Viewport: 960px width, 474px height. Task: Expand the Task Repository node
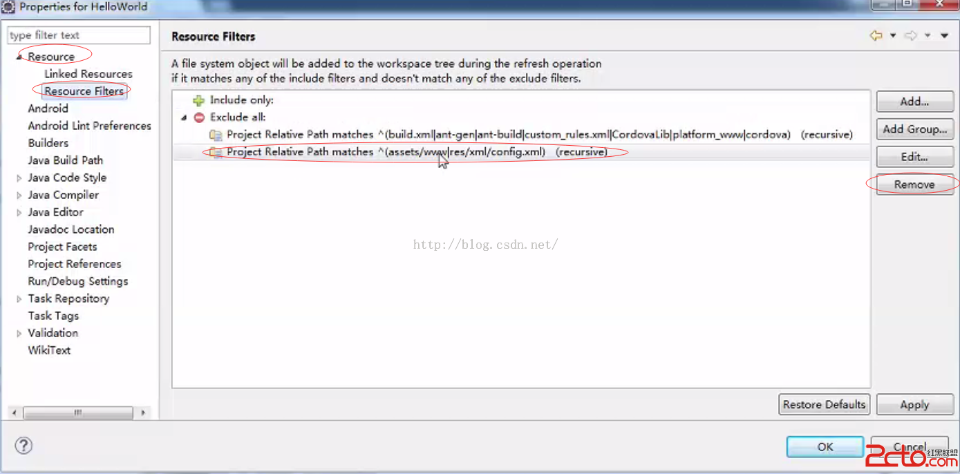(19, 298)
